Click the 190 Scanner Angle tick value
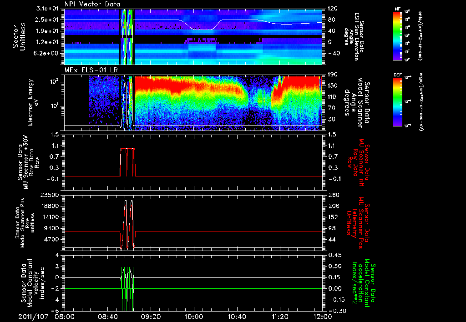Image resolution: width=466 pixels, height=322 pixels. [x=333, y=75]
